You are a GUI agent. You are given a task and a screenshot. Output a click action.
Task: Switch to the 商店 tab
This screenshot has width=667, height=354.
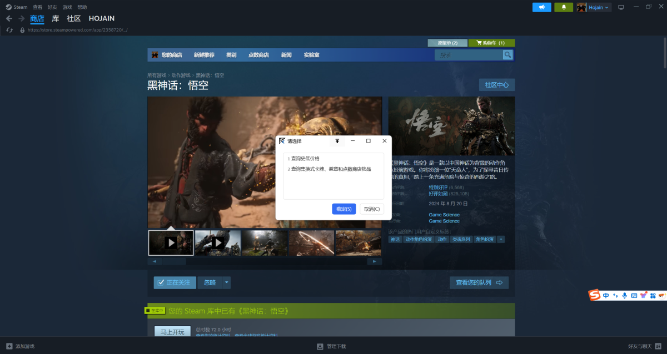[x=37, y=18]
